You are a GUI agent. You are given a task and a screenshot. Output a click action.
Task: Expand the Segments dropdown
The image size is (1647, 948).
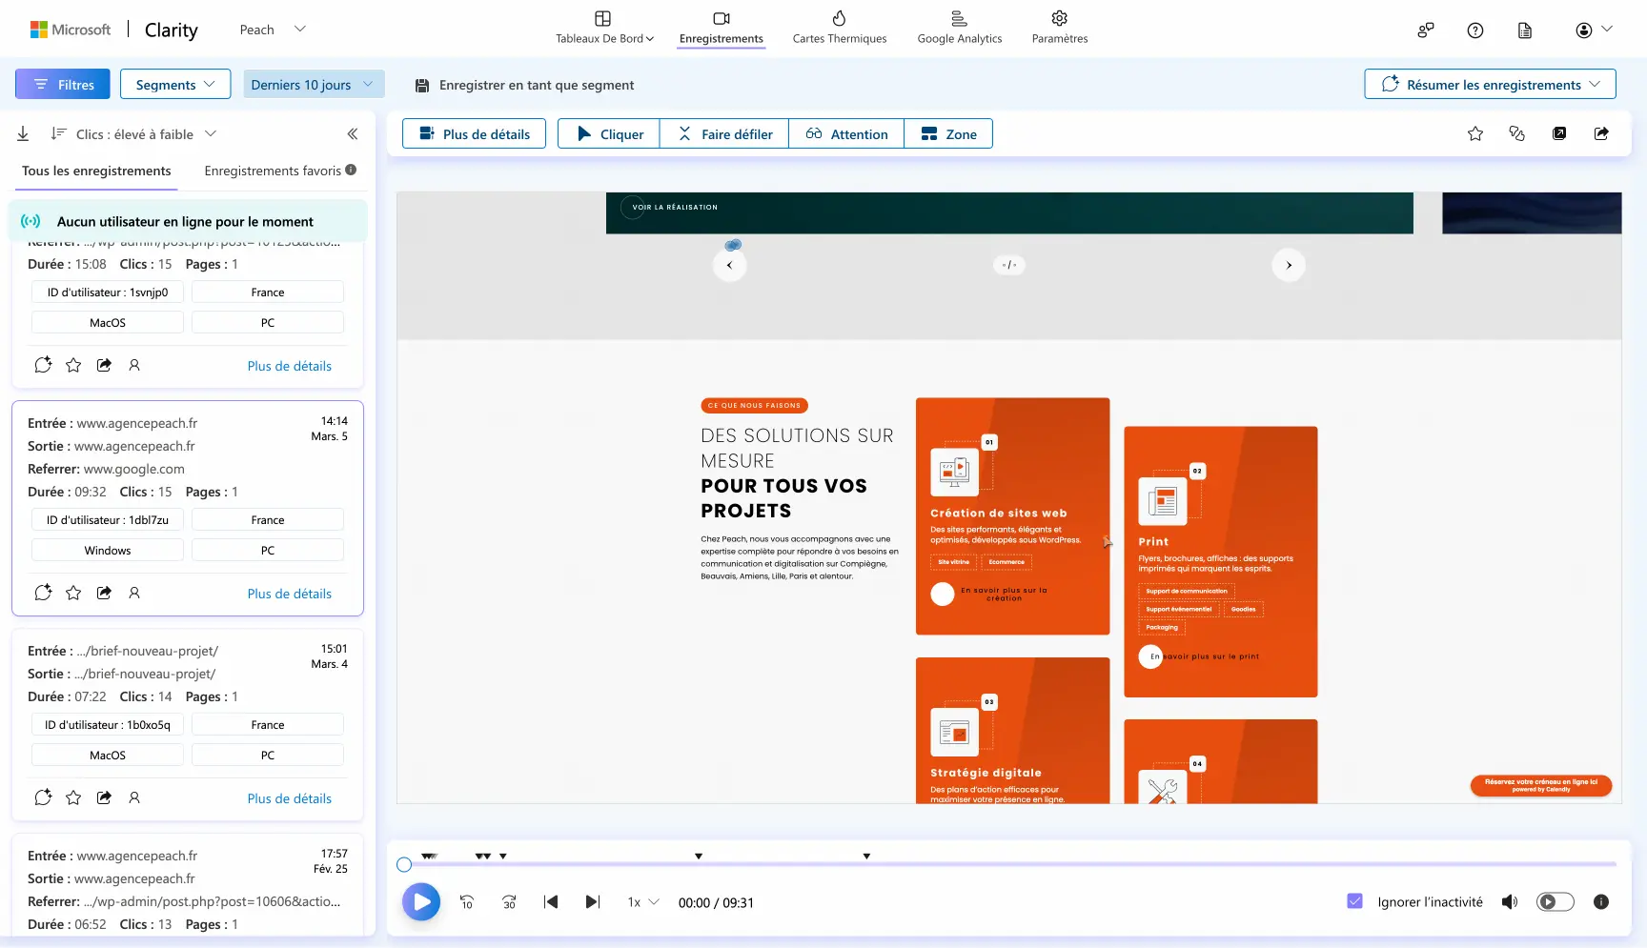pos(175,85)
